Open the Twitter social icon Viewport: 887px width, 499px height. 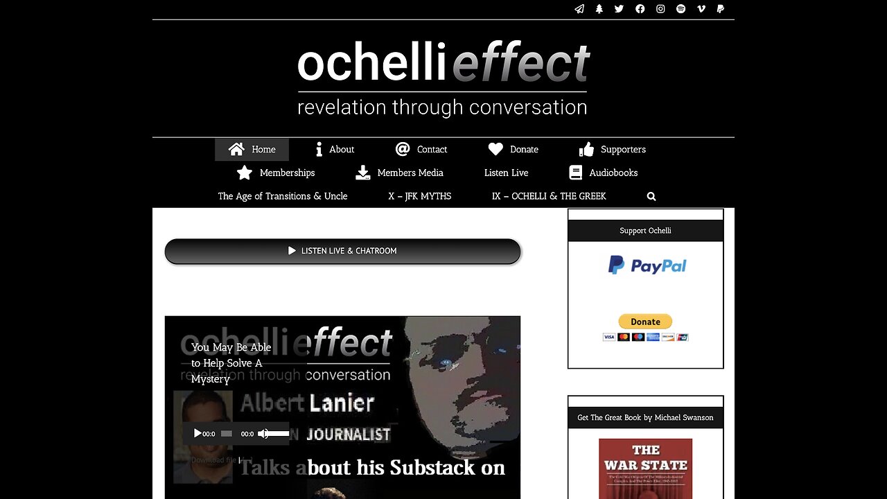pos(620,9)
